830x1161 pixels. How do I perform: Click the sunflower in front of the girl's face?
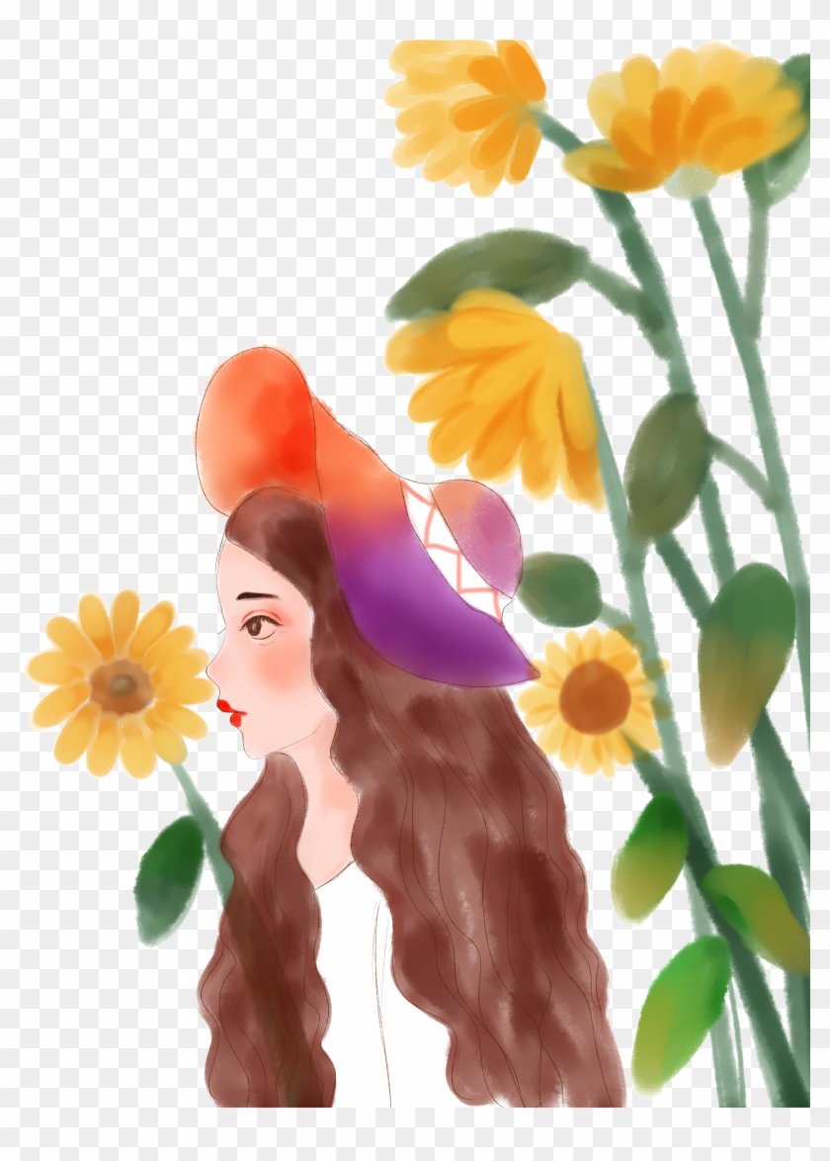(x=121, y=682)
